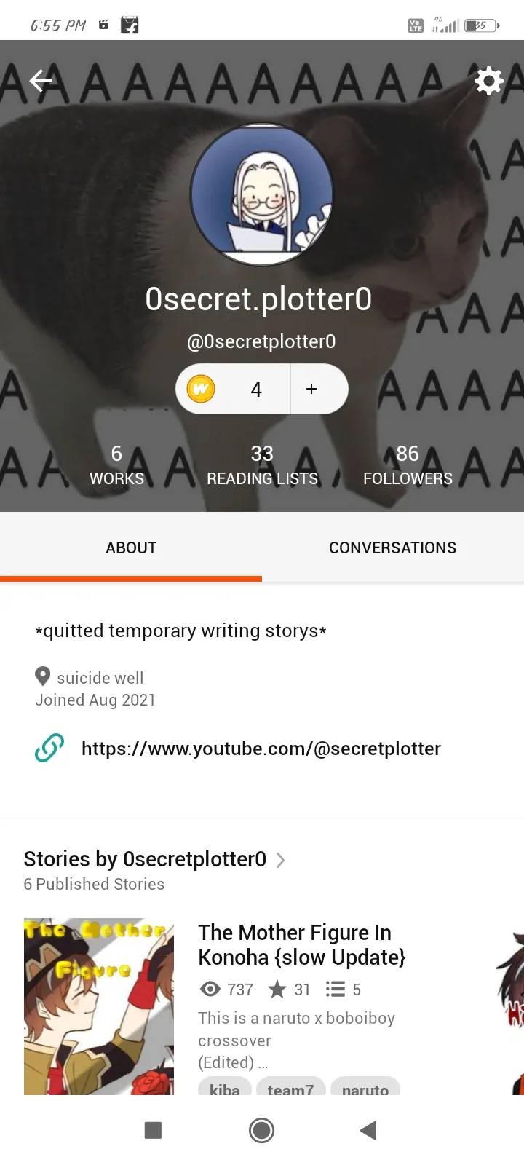Select the About tab
Image resolution: width=524 pixels, height=1165 pixels.
131,548
